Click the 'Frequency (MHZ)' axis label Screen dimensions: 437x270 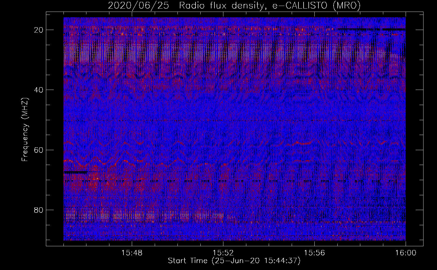click(x=25, y=130)
